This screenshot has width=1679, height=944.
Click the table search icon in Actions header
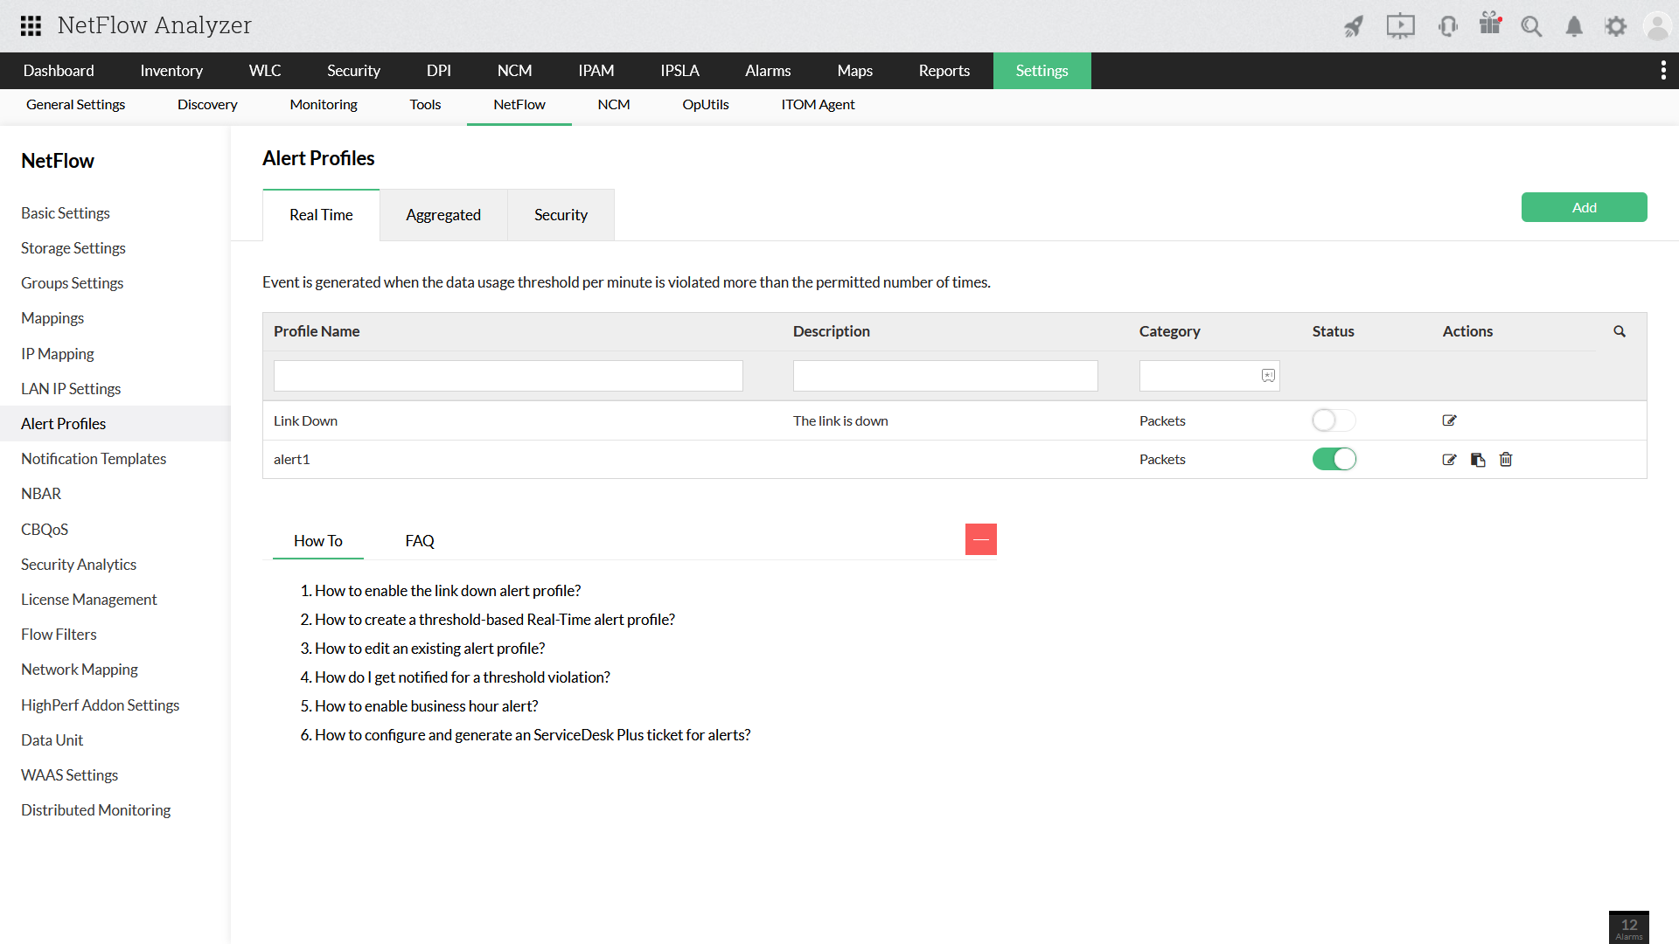tap(1620, 331)
